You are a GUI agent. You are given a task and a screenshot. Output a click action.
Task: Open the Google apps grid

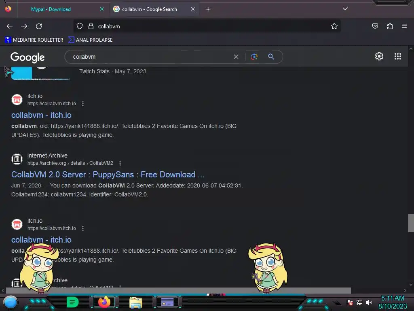coord(398,56)
